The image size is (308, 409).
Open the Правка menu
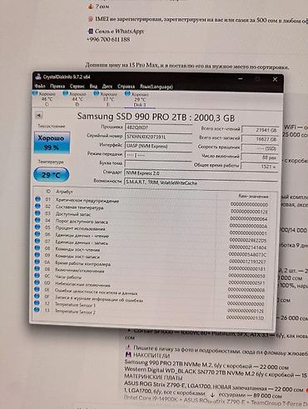pyautogui.click(x=57, y=87)
